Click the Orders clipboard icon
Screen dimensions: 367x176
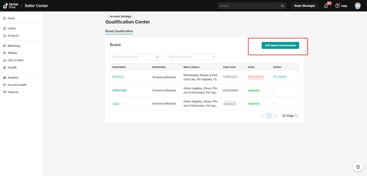(4, 28)
